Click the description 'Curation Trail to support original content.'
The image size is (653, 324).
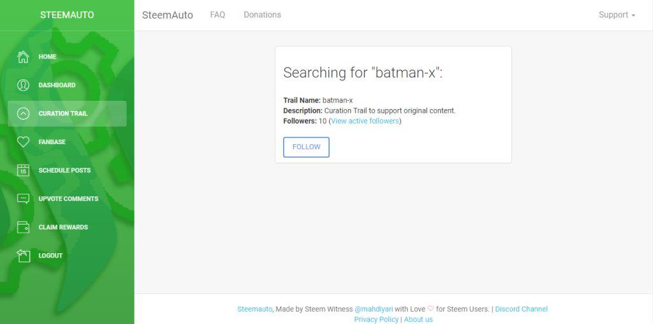tap(390, 111)
